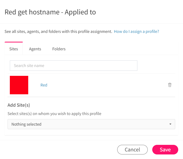The image size is (183, 159).
Task: Select the Sites tab
Action: pos(14,49)
